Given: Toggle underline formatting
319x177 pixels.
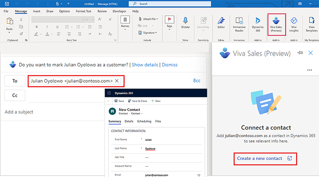Looking at the screenshot, I should (x=57, y=27).
